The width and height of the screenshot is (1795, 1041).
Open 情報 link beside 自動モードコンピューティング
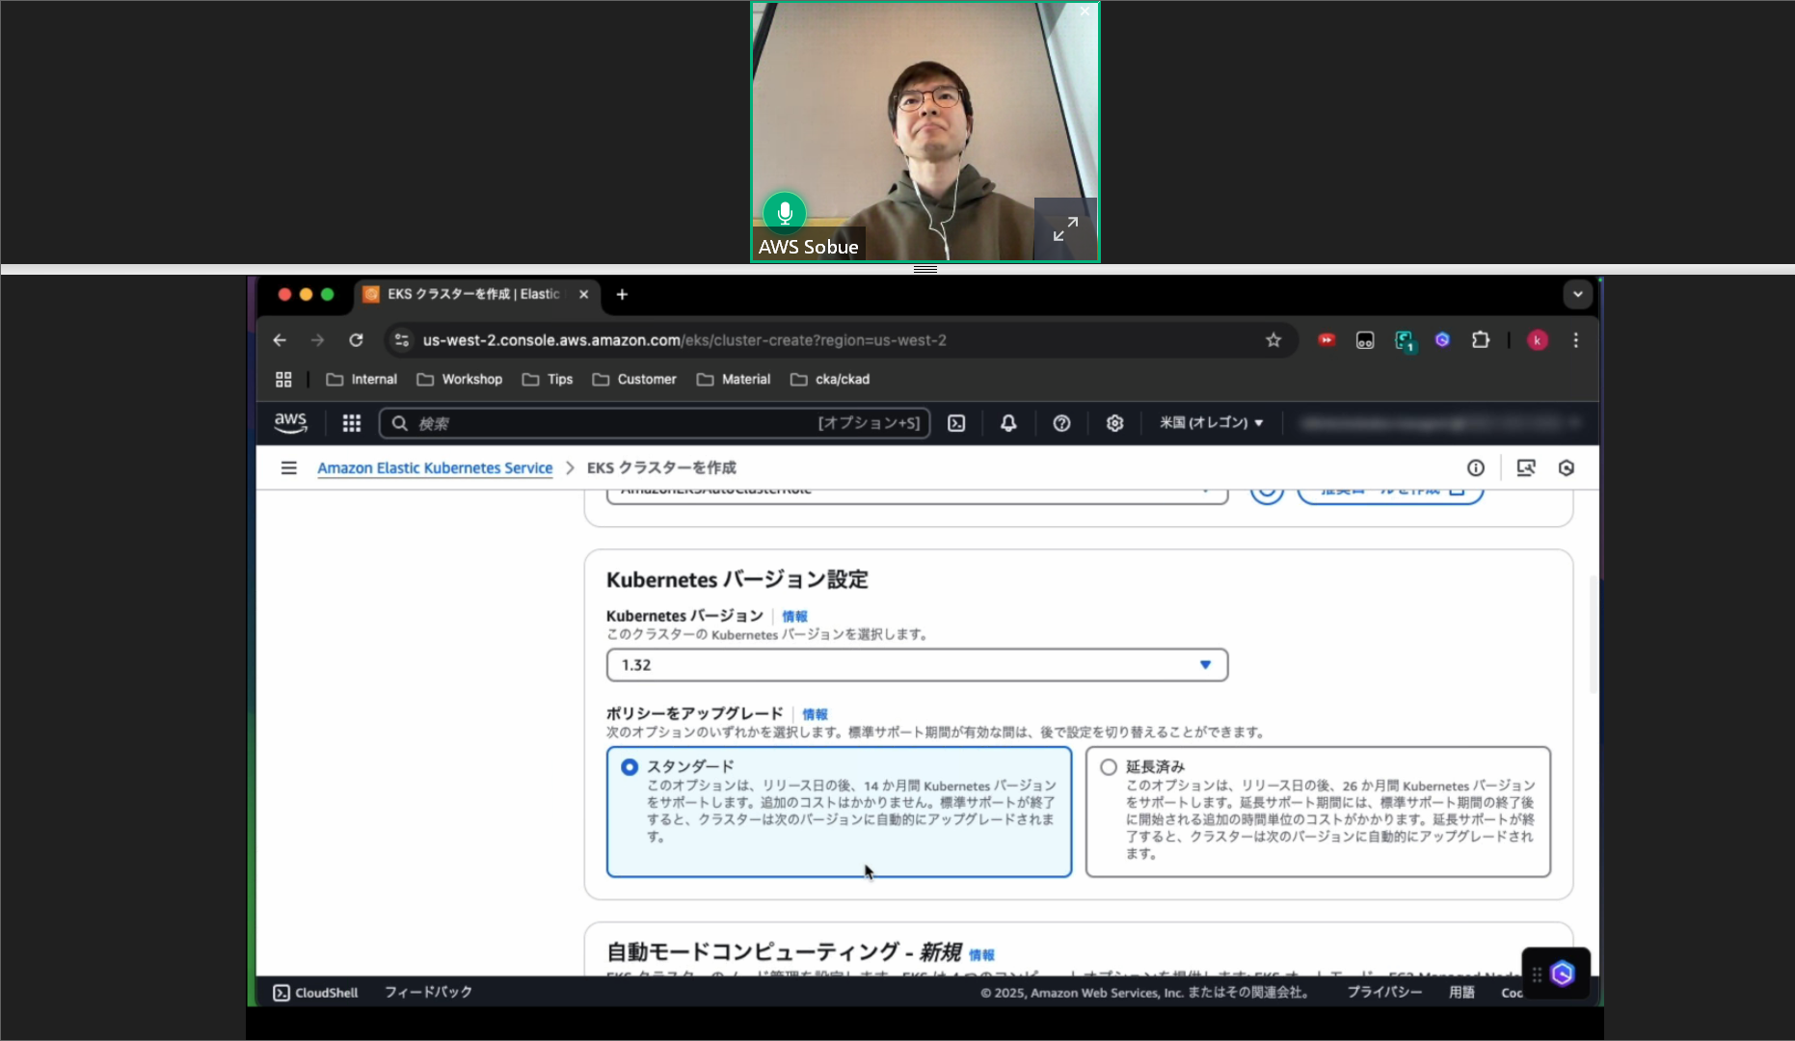click(981, 955)
